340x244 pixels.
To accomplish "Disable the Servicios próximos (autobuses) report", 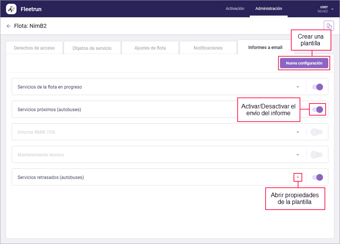I will pos(317,110).
